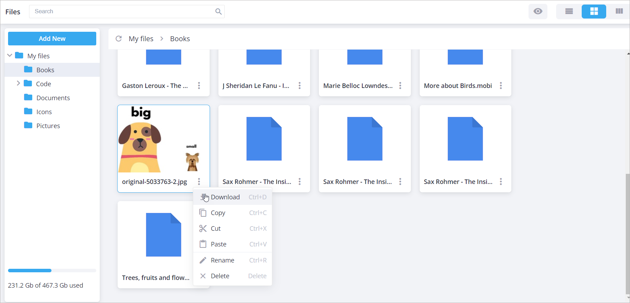Collapse the My files tree node
This screenshot has width=630, height=303.
click(x=10, y=56)
